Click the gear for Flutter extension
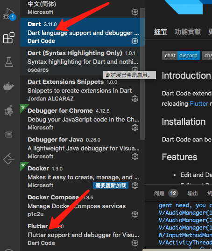The height and width of the screenshot is (251, 212). click(x=135, y=243)
